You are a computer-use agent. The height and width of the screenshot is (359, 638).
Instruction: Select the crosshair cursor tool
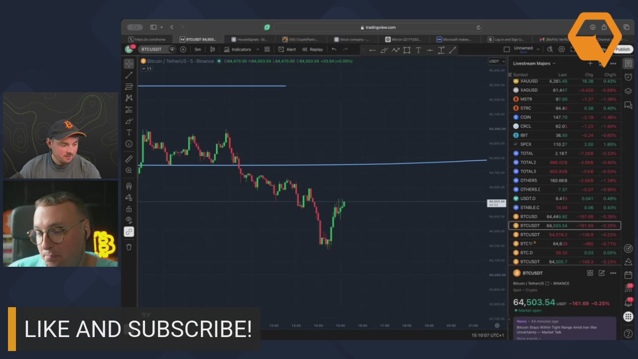click(129, 64)
